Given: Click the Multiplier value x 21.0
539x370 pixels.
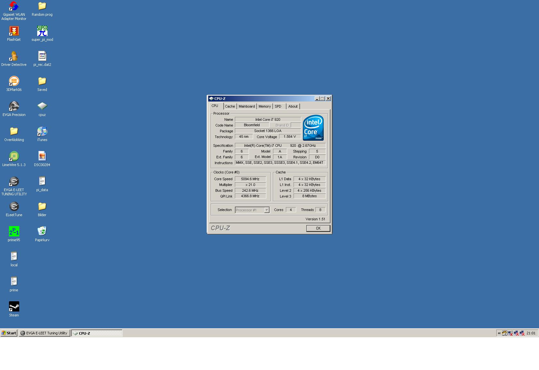Looking at the screenshot, I should click(250, 185).
